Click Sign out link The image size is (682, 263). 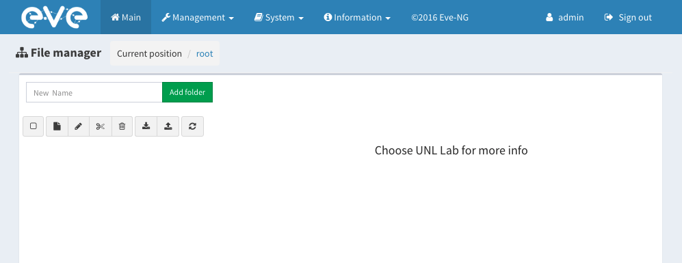click(628, 17)
